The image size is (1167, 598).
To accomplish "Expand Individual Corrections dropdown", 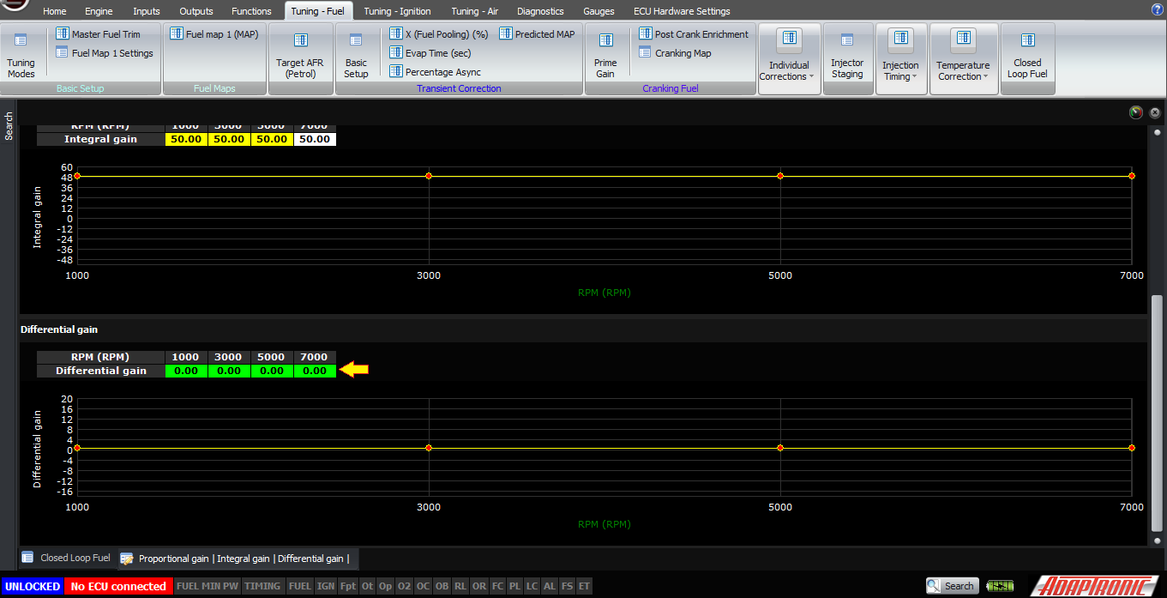I will click(789, 58).
